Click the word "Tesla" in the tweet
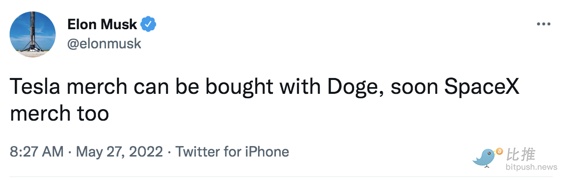567x180 pixels. click(33, 87)
